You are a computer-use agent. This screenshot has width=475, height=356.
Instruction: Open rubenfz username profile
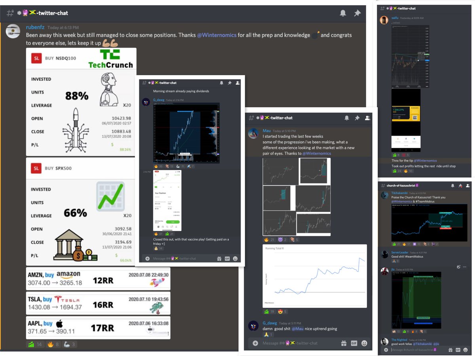(35, 28)
